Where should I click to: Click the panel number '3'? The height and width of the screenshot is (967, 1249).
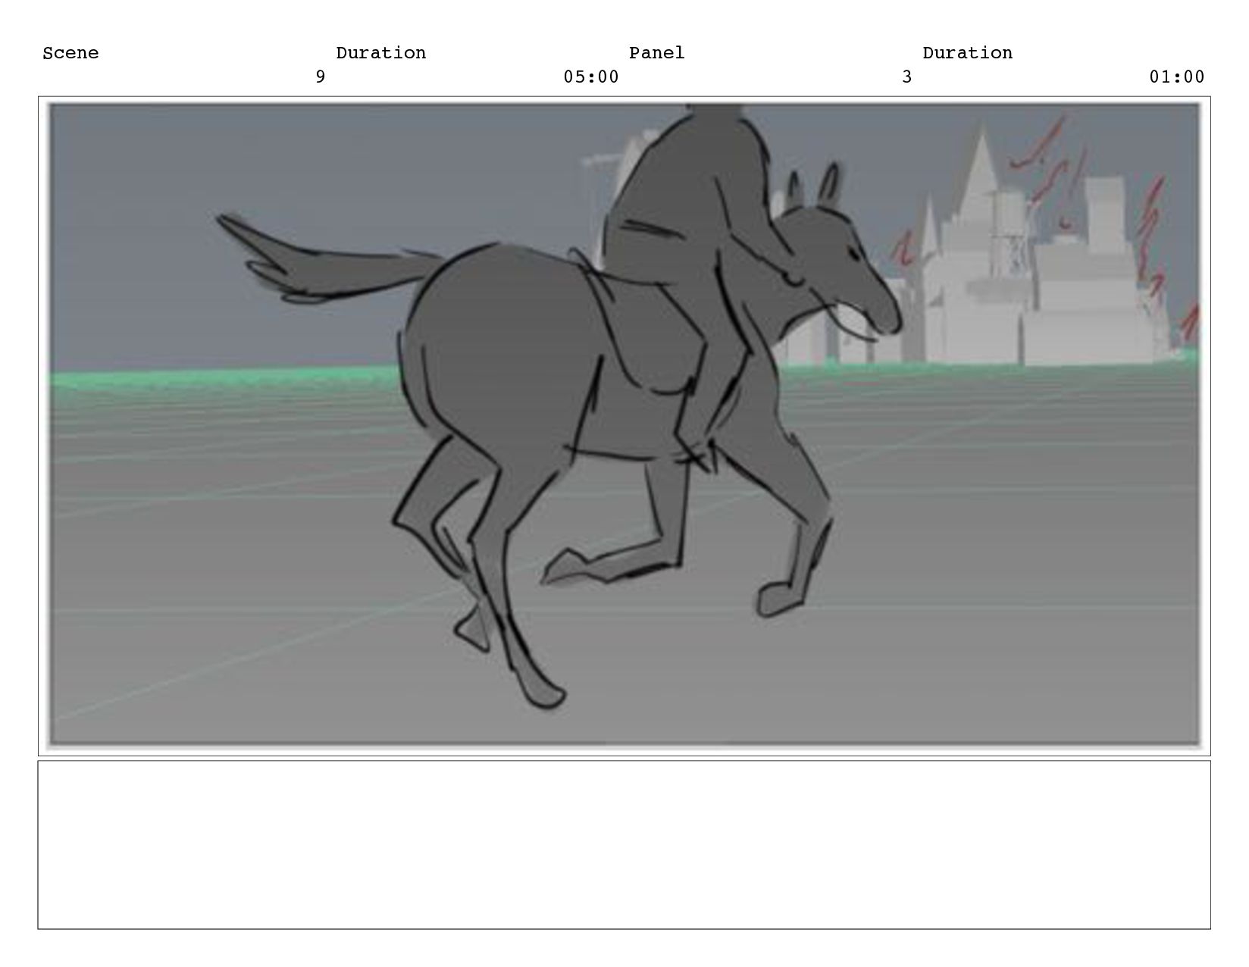[x=907, y=77]
